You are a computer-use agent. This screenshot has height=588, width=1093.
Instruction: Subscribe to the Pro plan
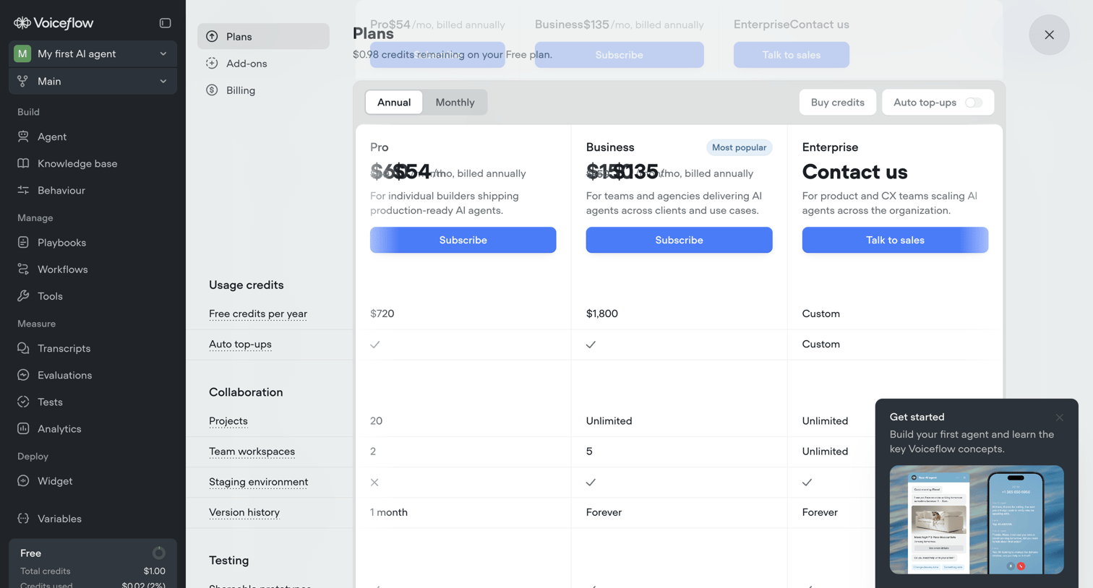pyautogui.click(x=463, y=240)
